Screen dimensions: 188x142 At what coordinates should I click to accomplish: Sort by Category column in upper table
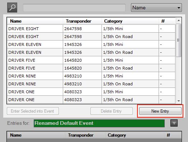pyautogui.click(x=130, y=21)
